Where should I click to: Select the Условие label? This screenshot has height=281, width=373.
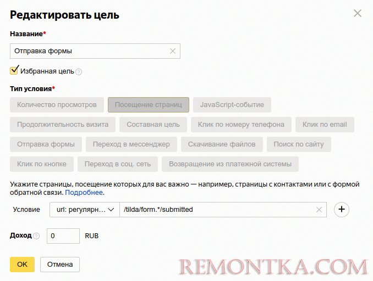[x=26, y=210]
